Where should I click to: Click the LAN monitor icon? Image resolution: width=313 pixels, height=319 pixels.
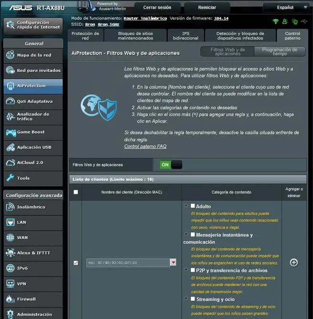(x=10, y=222)
